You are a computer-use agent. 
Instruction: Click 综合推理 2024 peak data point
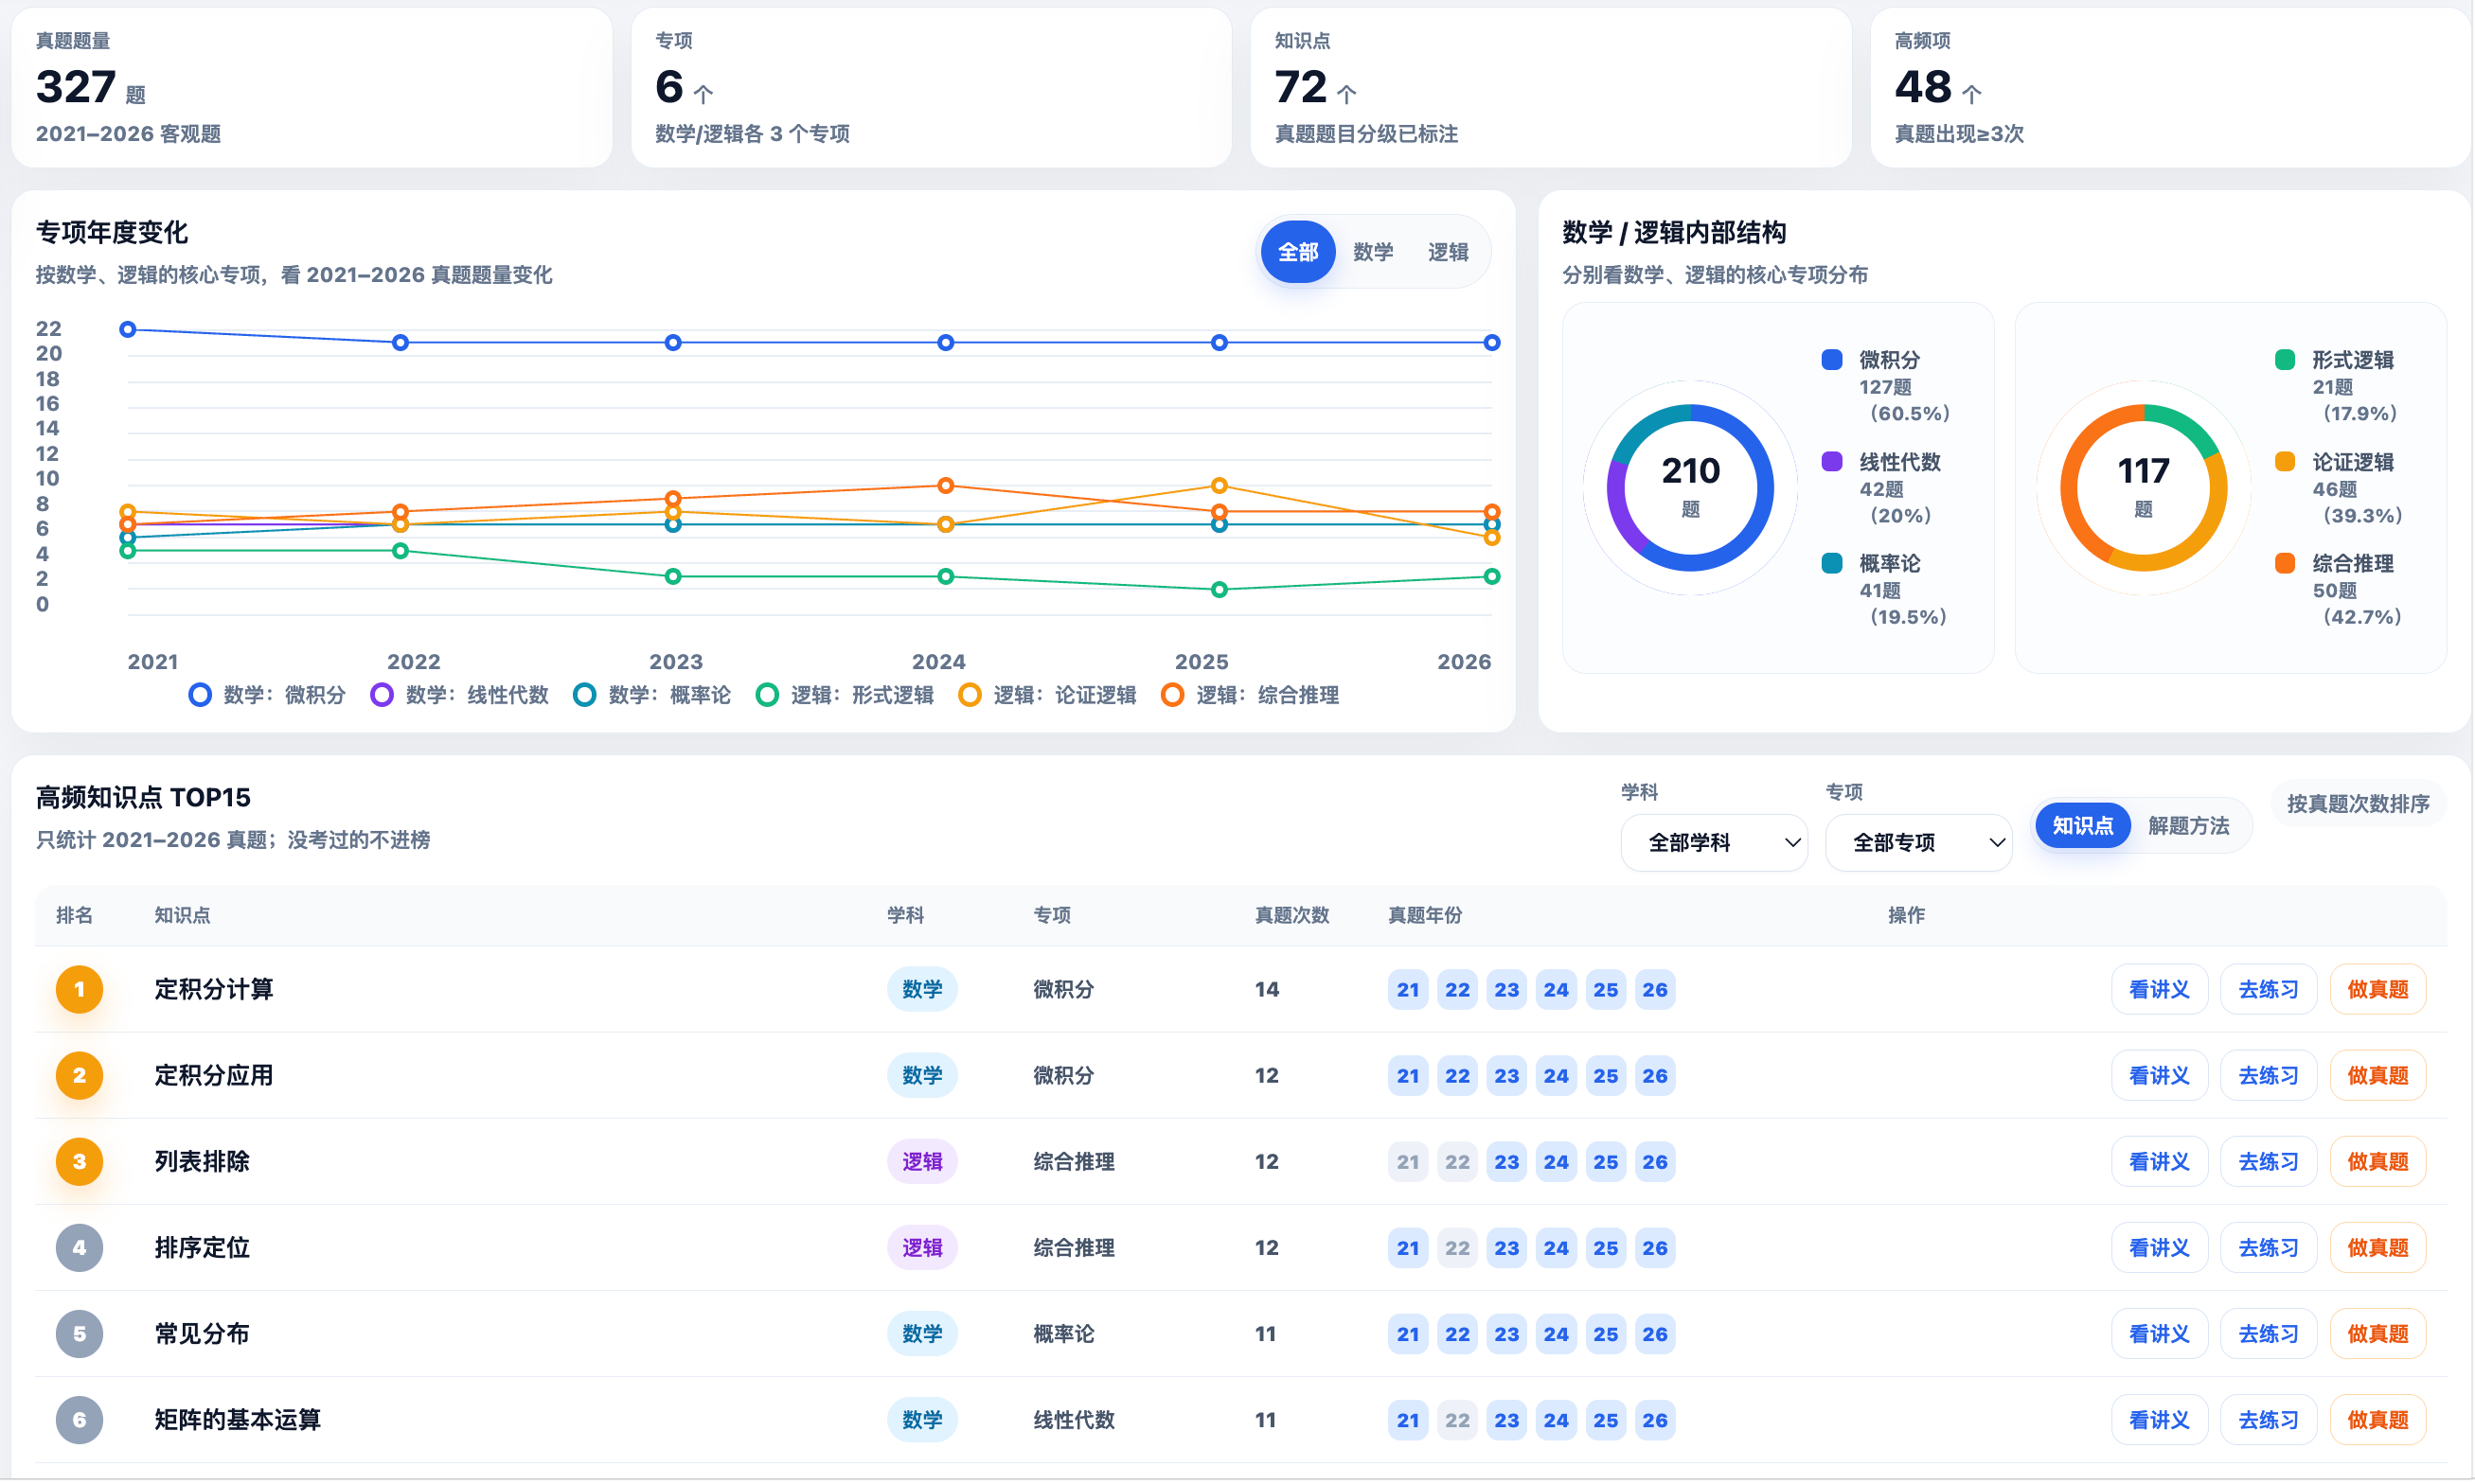click(945, 486)
